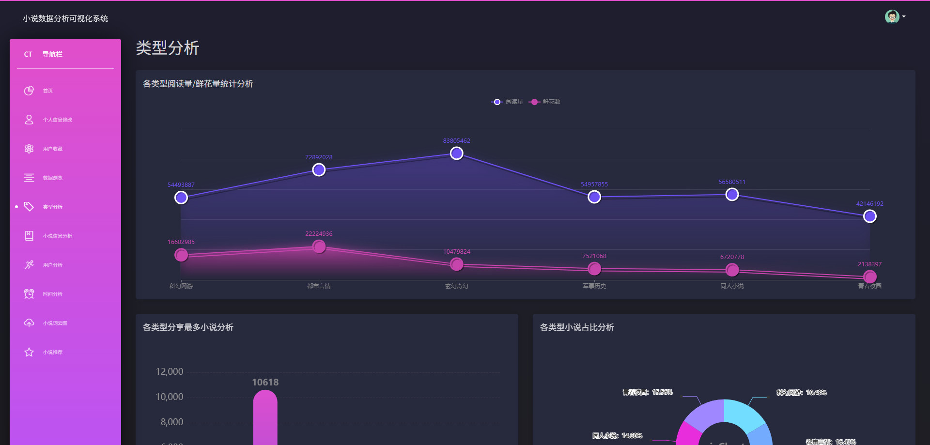Select the 鲜花数 point for 都市言情

[x=319, y=246]
